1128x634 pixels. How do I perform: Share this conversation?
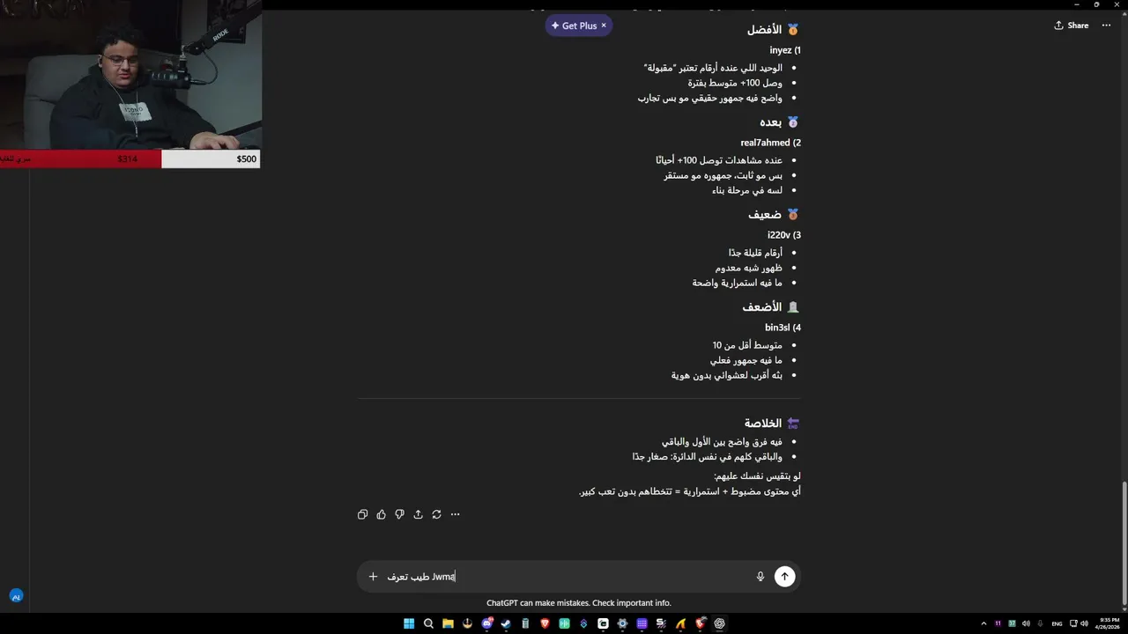click(1071, 26)
